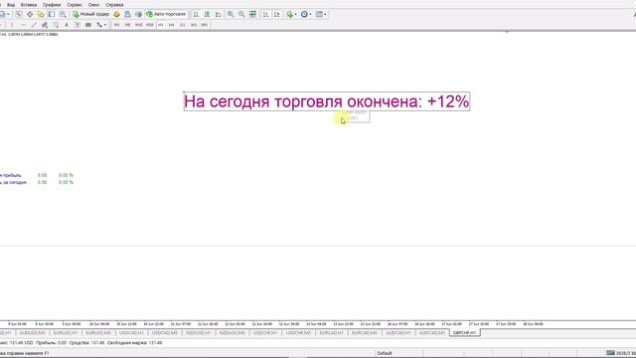Open the Справка menu
The image size is (636, 358).
coord(114,5)
